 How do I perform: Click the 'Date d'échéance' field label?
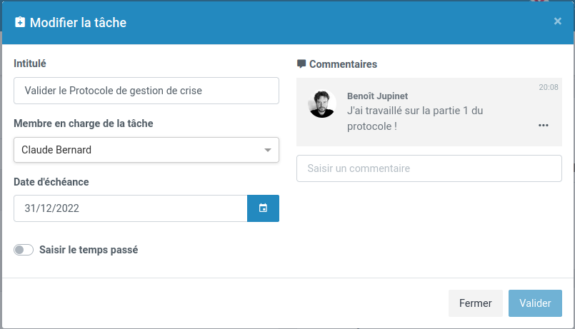click(x=51, y=182)
